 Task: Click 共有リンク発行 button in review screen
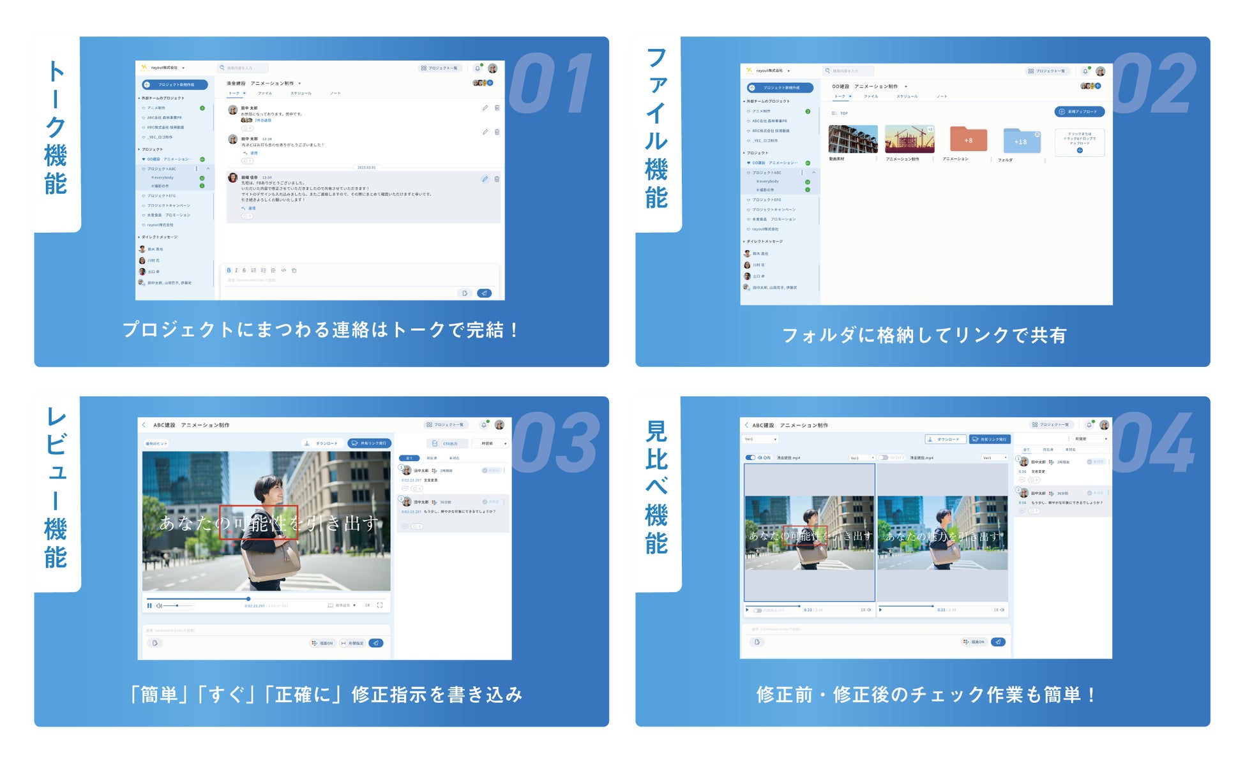pos(370,443)
